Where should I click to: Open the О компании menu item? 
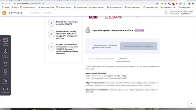tap(36, 13)
